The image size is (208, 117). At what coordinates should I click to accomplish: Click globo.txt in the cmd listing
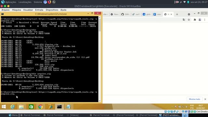50,48
